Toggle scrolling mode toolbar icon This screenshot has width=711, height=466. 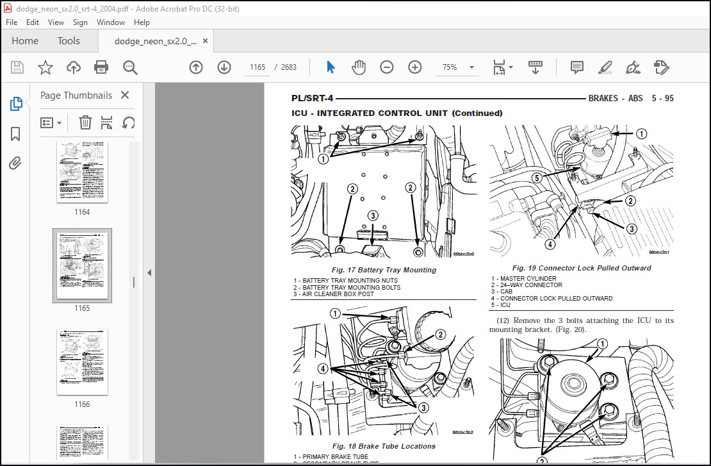tap(535, 67)
